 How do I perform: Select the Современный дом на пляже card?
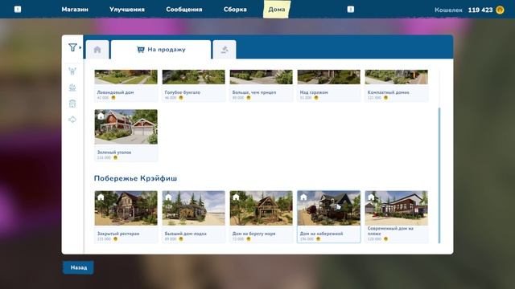coord(397,217)
